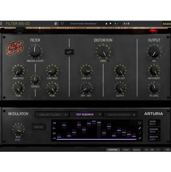
Task: Click the Swing value stepper arrows
Action: coord(159,124)
